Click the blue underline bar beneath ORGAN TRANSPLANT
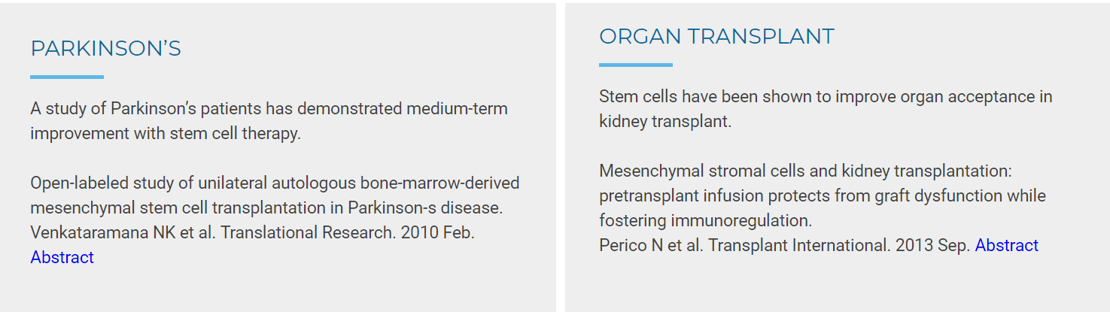 (x=636, y=65)
